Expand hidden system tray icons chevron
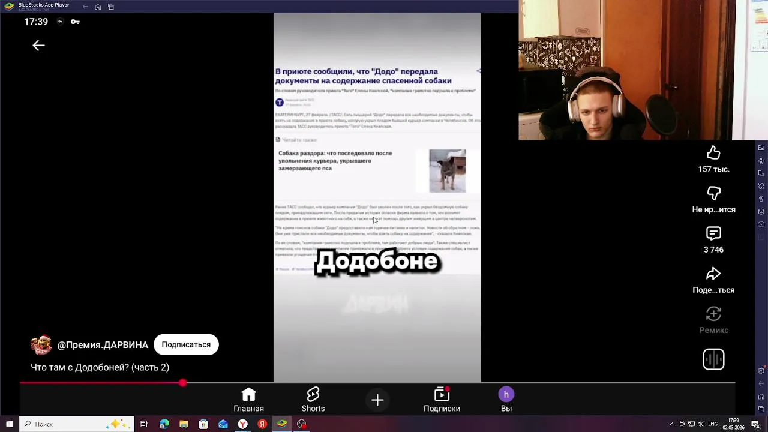This screenshot has width=768, height=432. [673, 424]
